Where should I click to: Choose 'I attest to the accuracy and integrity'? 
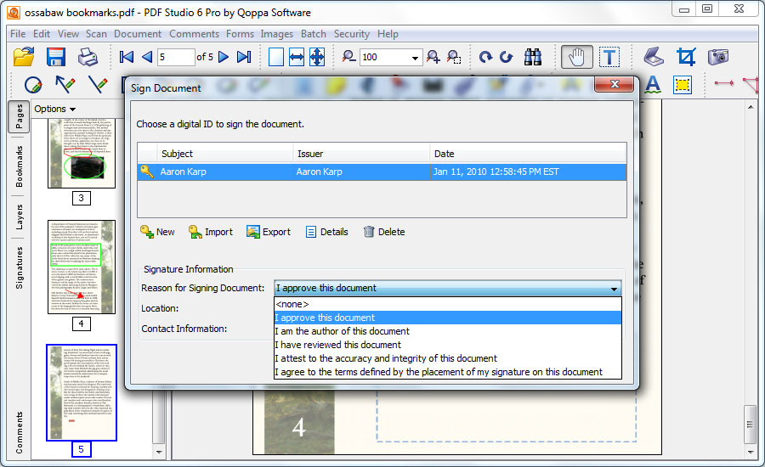447,359
